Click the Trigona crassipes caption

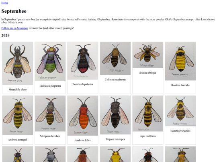pos(115,139)
